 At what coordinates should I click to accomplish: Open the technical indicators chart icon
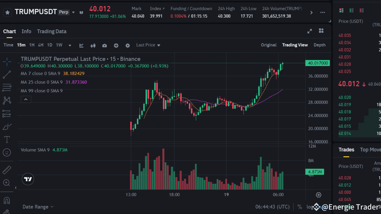tap(81, 45)
